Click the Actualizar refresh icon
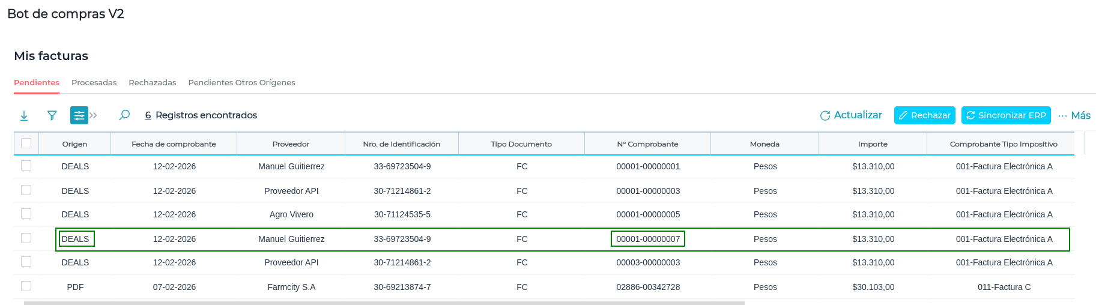 825,115
